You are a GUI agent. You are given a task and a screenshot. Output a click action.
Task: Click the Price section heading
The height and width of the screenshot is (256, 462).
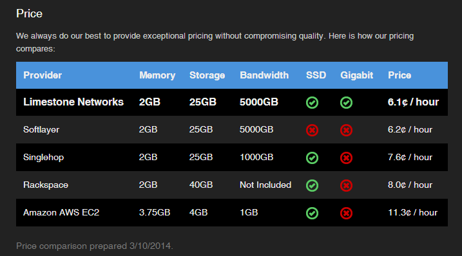(29, 14)
